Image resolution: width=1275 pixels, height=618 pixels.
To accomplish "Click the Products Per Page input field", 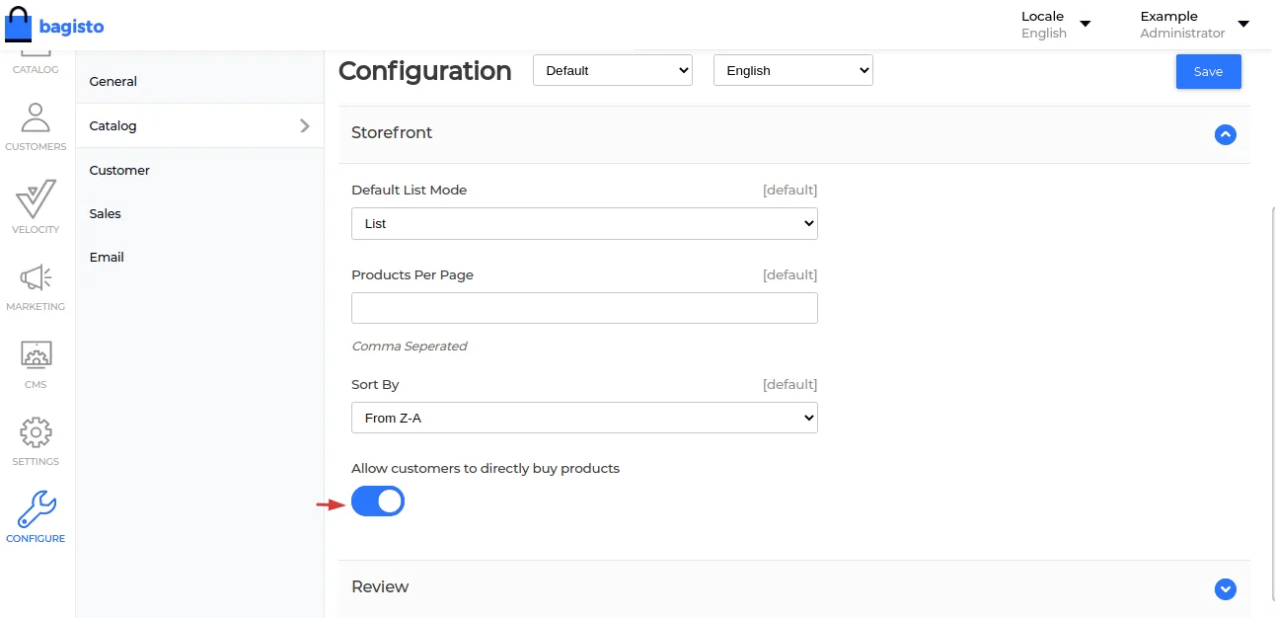I will tap(584, 308).
